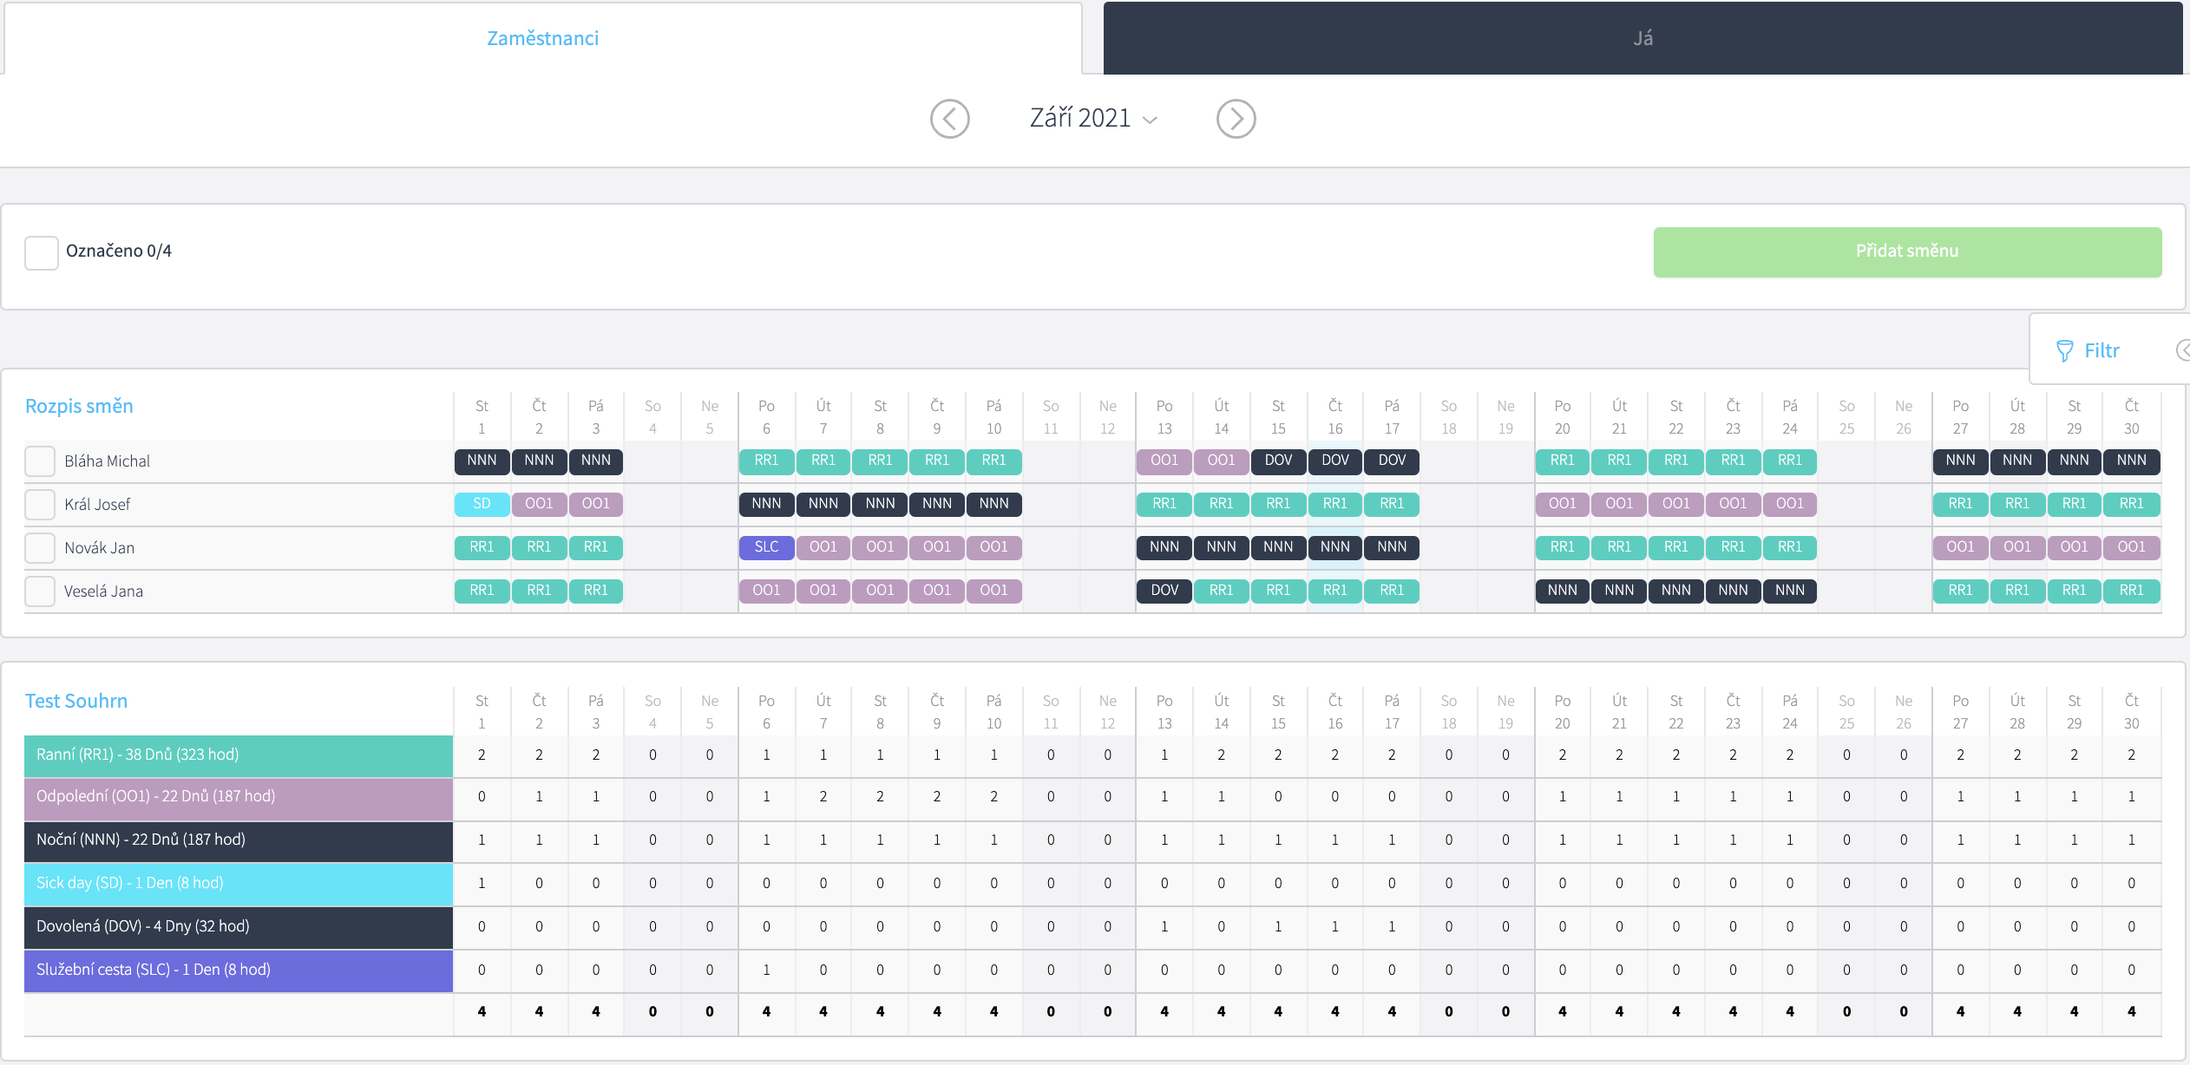The width and height of the screenshot is (2190, 1065).
Task: Switch to the Já tab
Action: [1642, 38]
